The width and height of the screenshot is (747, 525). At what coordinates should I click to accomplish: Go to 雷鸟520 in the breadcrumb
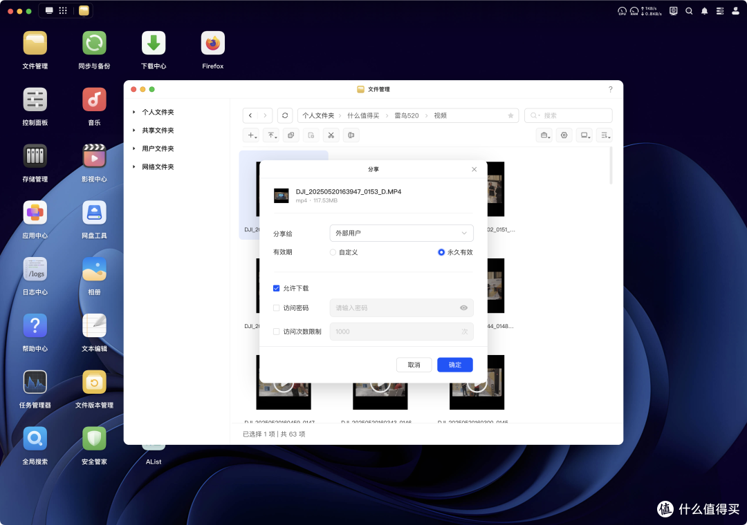[x=407, y=115]
